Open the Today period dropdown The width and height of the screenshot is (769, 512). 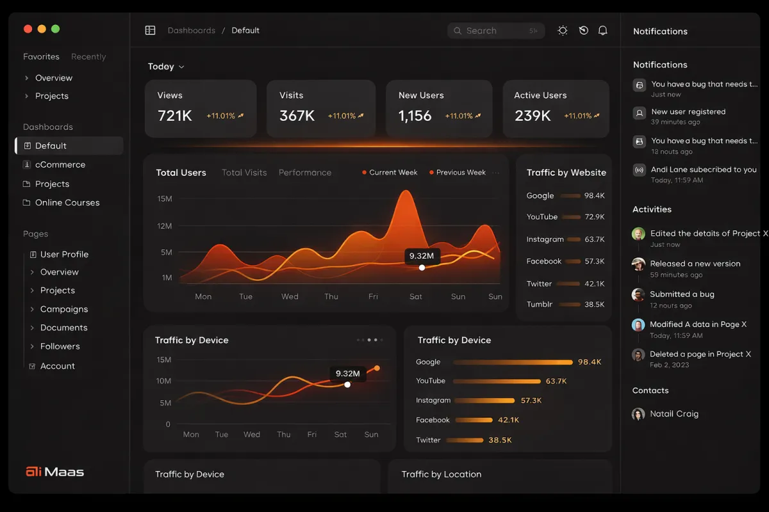pos(166,67)
